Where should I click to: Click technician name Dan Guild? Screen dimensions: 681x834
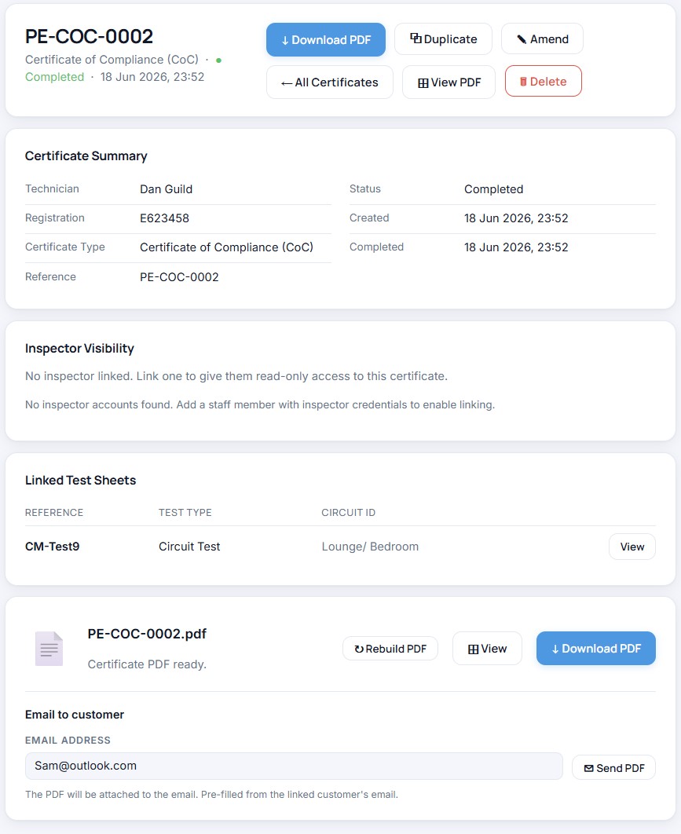coord(166,188)
